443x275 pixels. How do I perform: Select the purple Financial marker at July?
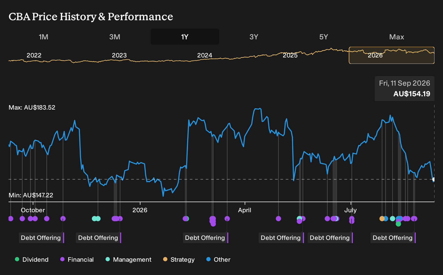coord(352,220)
